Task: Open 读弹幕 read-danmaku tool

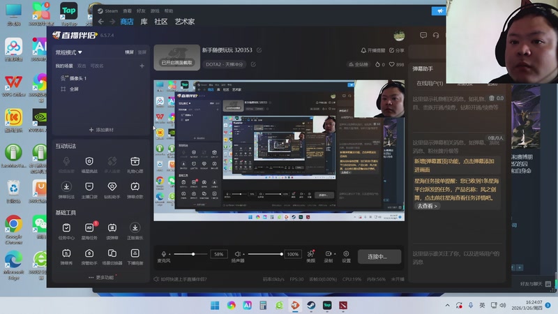Action: click(x=112, y=231)
